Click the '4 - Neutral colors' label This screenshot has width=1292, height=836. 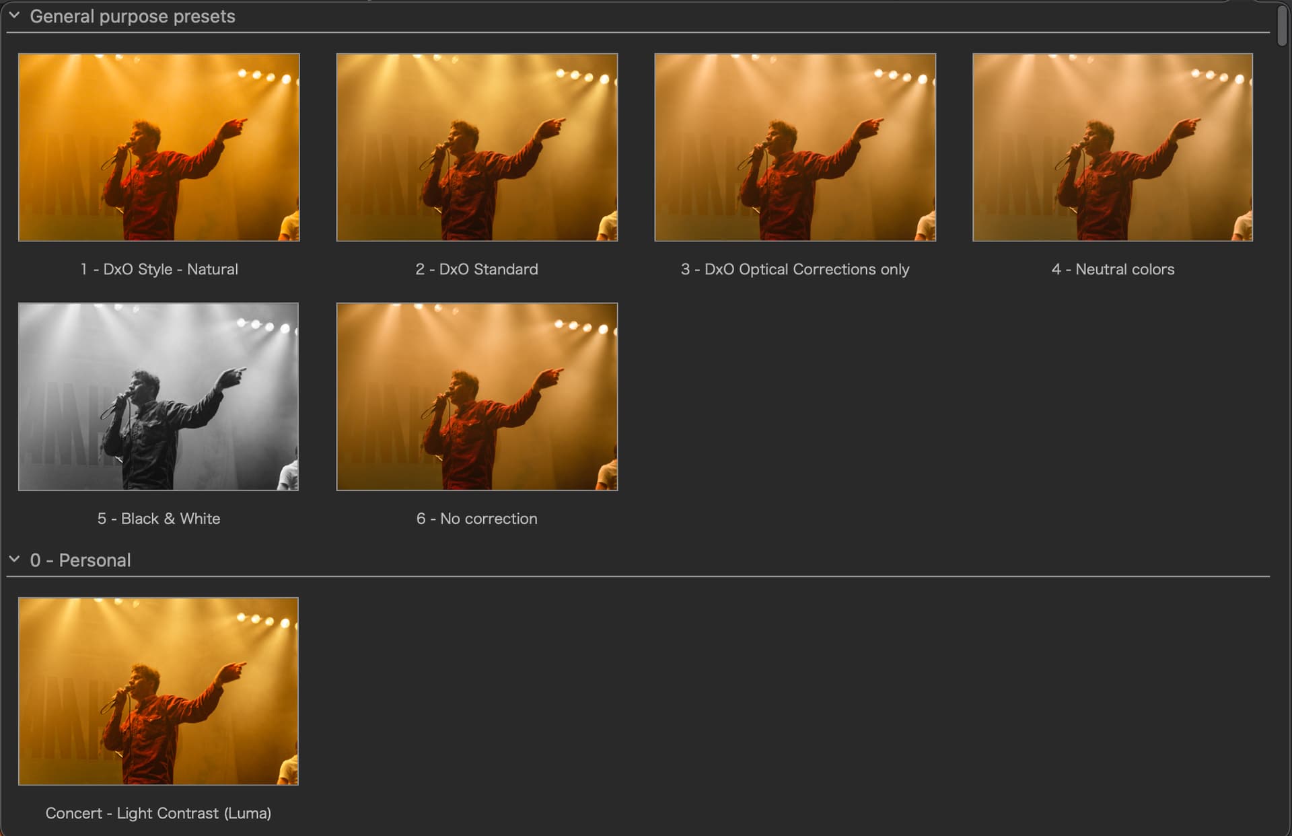[x=1113, y=269]
